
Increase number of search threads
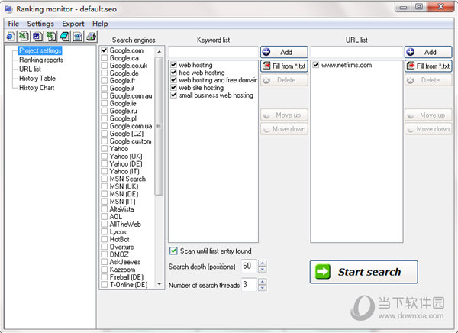(x=263, y=281)
